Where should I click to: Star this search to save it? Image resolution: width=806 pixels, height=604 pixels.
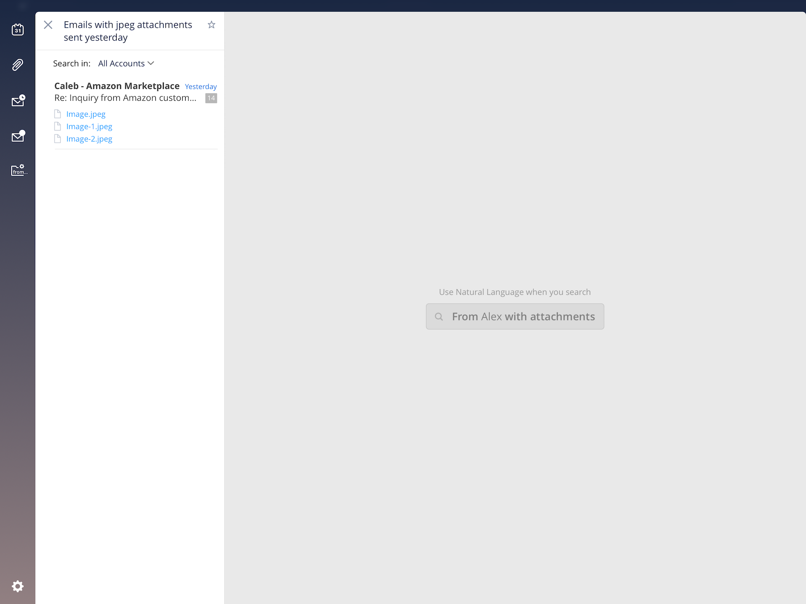(x=212, y=25)
